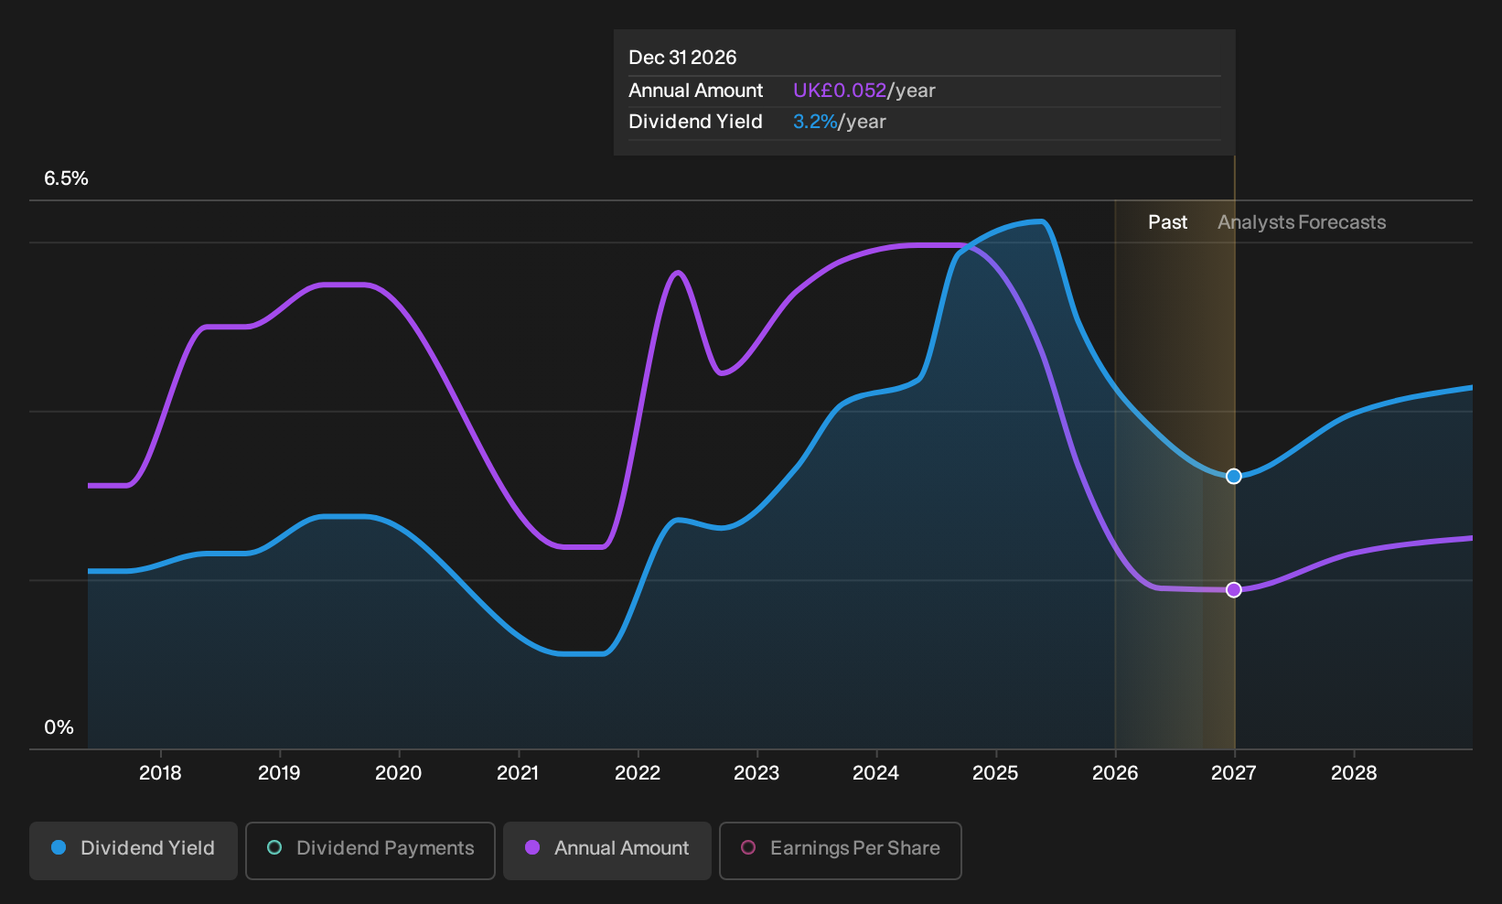Screen dimensions: 1502x904
Task: Click the UK£0.052/year value in tooltip
Action: [x=864, y=91]
